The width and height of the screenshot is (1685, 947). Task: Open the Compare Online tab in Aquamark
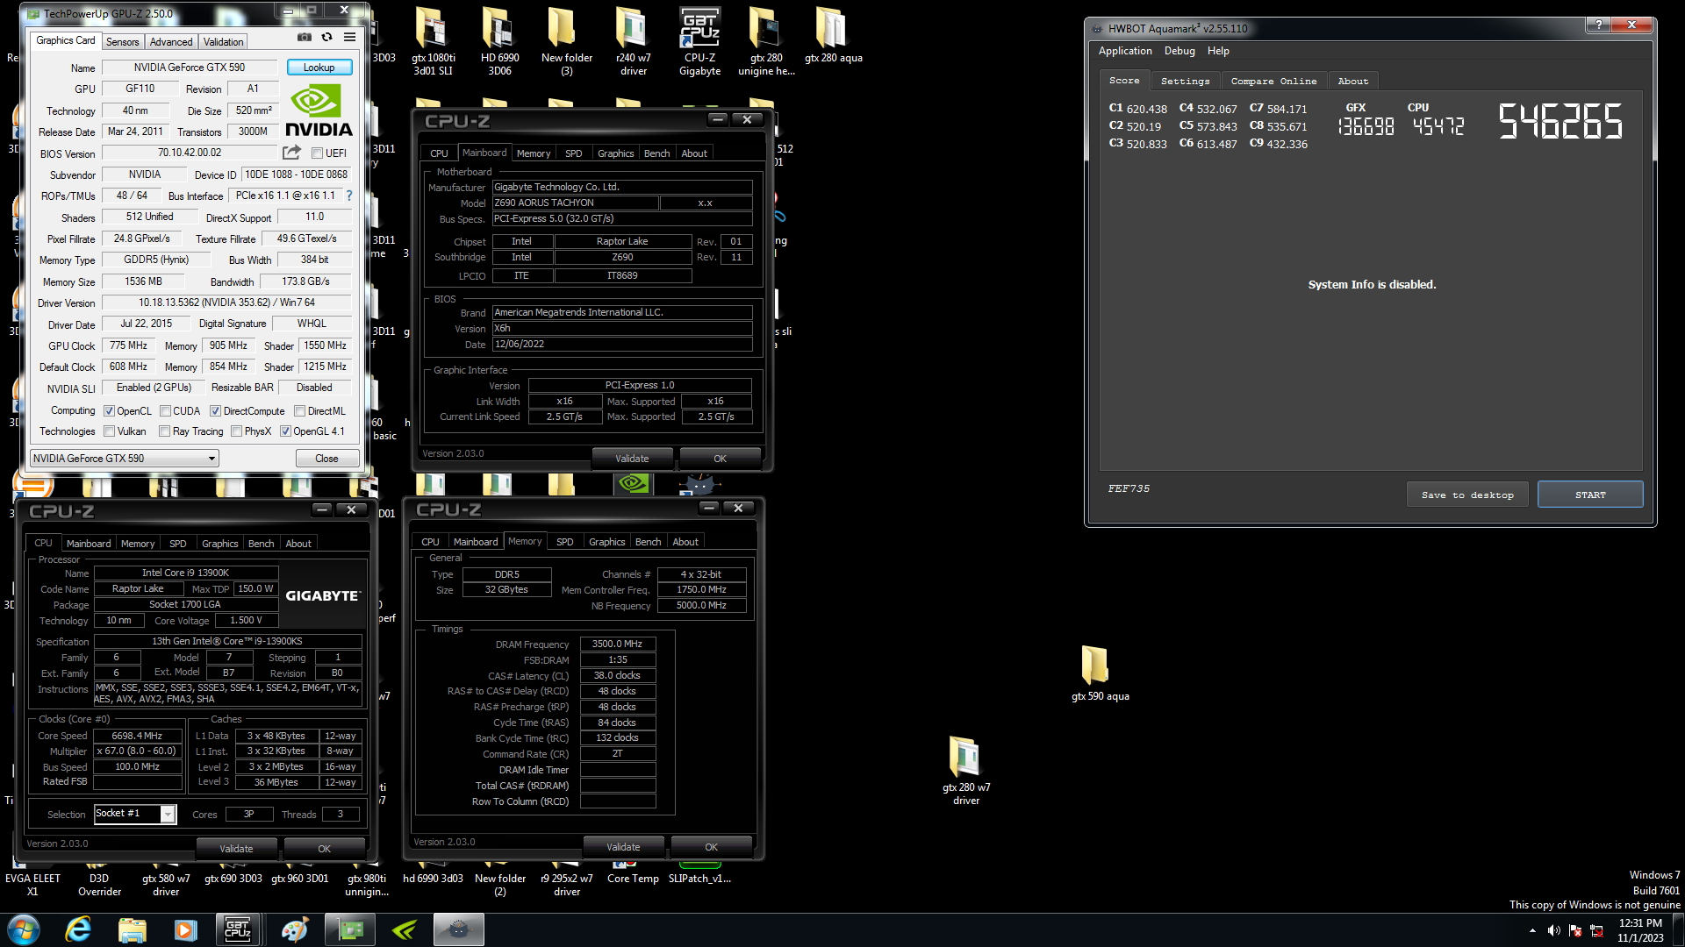click(1273, 81)
